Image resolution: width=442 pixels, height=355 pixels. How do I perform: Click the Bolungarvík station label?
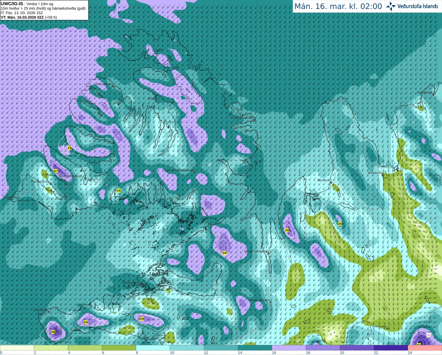(x=103, y=84)
